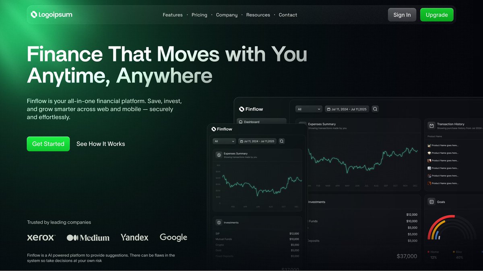This screenshot has height=271, width=483.
Task: Click the $400 axis label on the mobile chart
Action: tap(218, 178)
